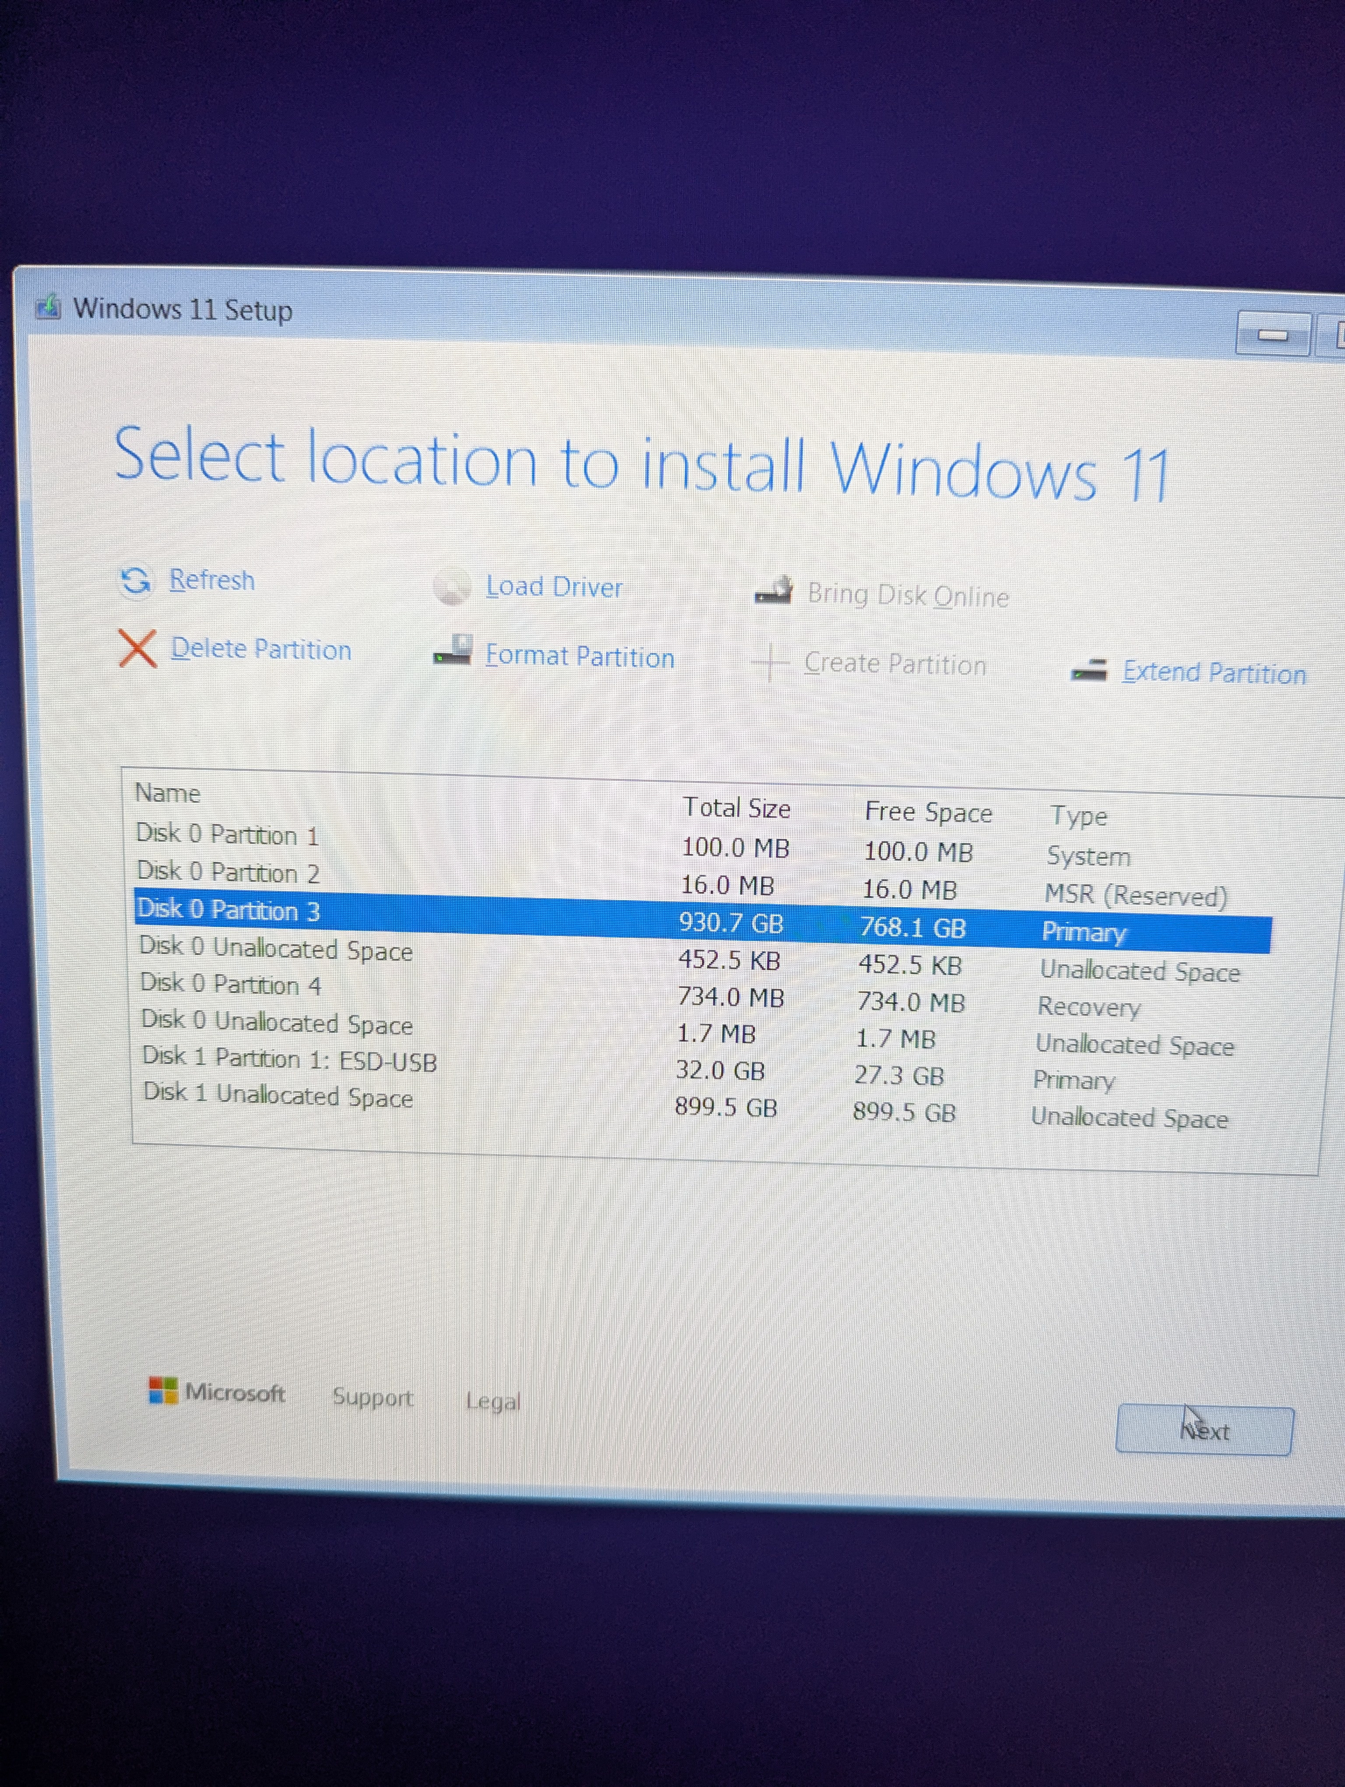
Task: Open the Support link
Action: [372, 1397]
